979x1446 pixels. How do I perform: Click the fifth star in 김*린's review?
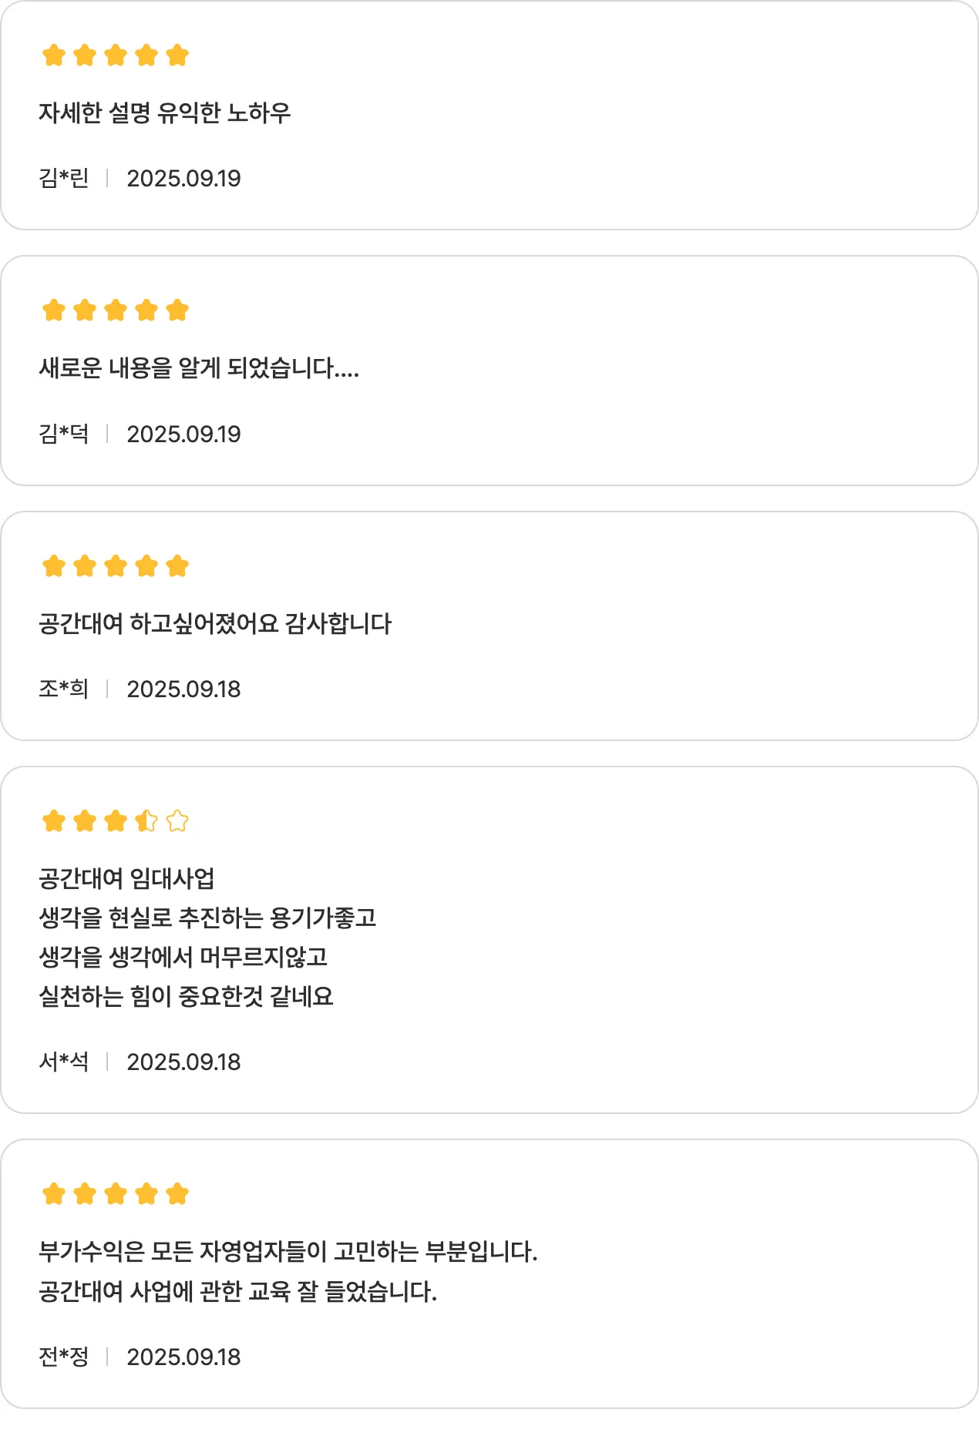pyautogui.click(x=177, y=55)
